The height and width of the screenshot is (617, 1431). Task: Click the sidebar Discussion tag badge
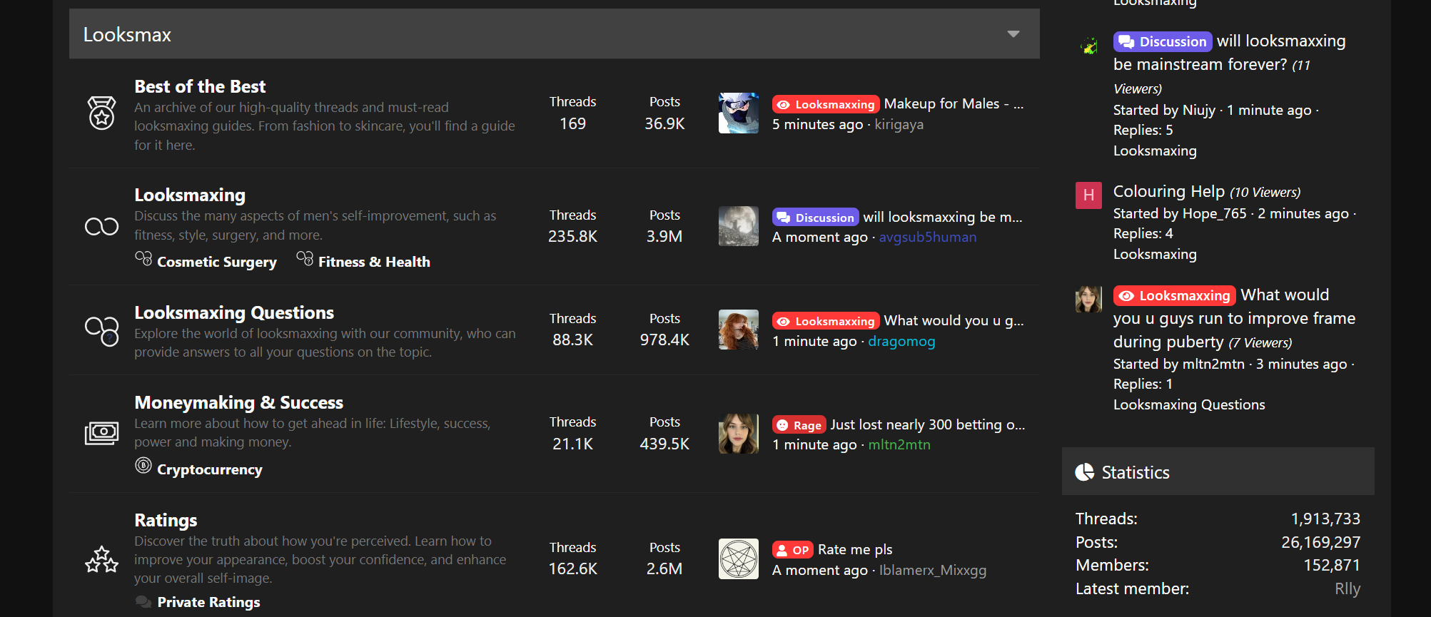tap(1162, 41)
